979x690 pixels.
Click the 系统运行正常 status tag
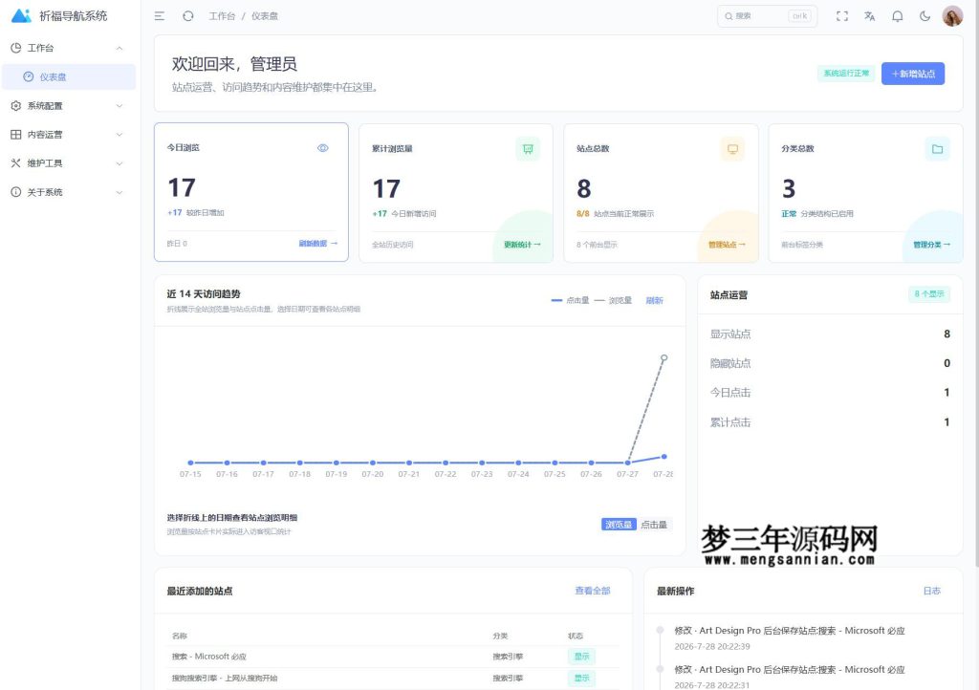tap(846, 74)
